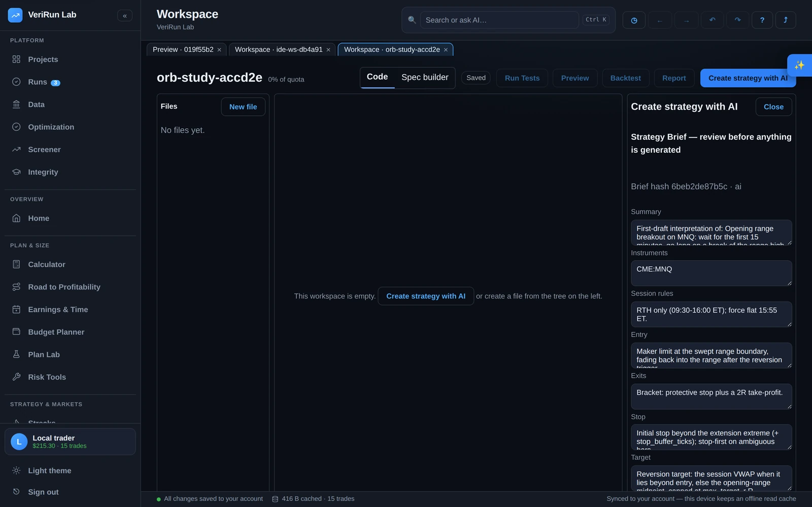
Task: Click the forward arrow in header
Action: coord(686,20)
